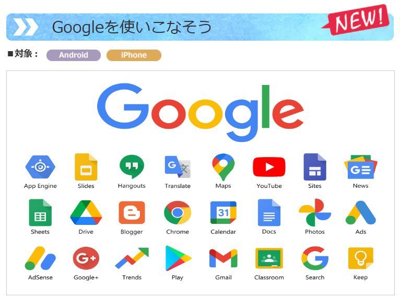Select the Hangouts chat bubble icon
Image resolution: width=400 pixels, height=300 pixels.
(x=132, y=166)
